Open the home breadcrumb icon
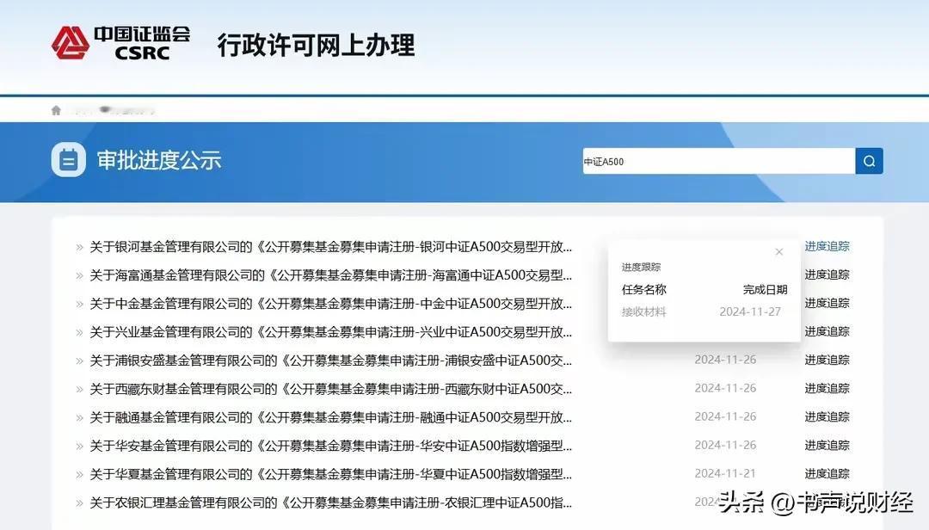Screen dimensions: 929x530 (x=56, y=110)
